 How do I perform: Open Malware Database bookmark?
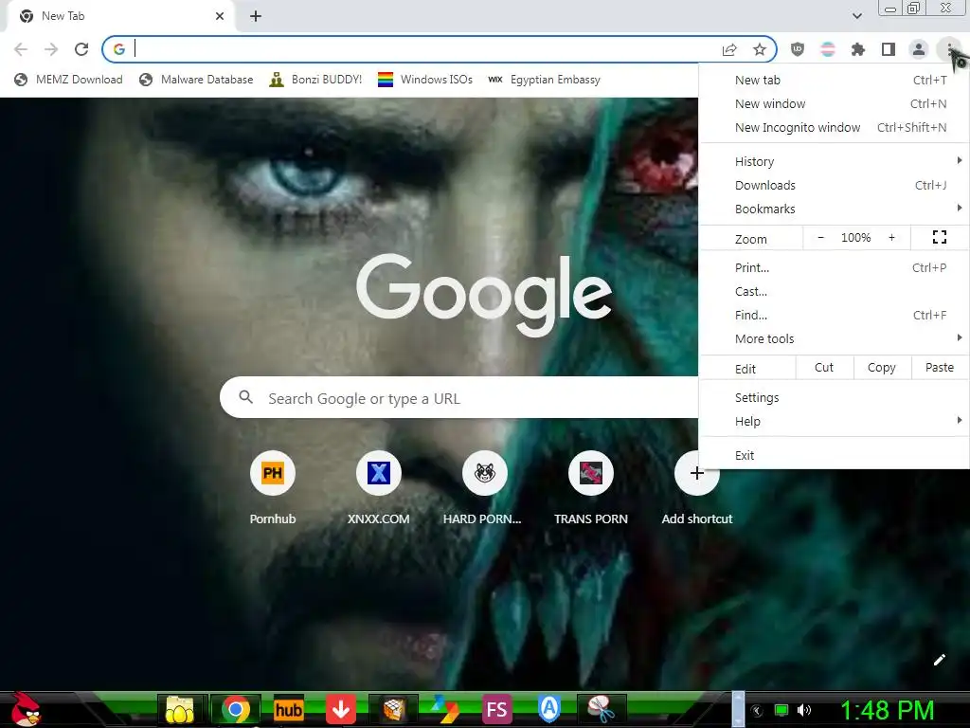197,80
